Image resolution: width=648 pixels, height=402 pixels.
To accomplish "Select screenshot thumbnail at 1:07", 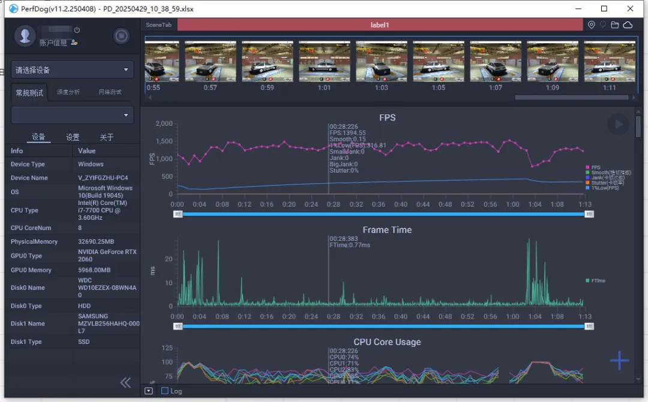I will point(496,61).
